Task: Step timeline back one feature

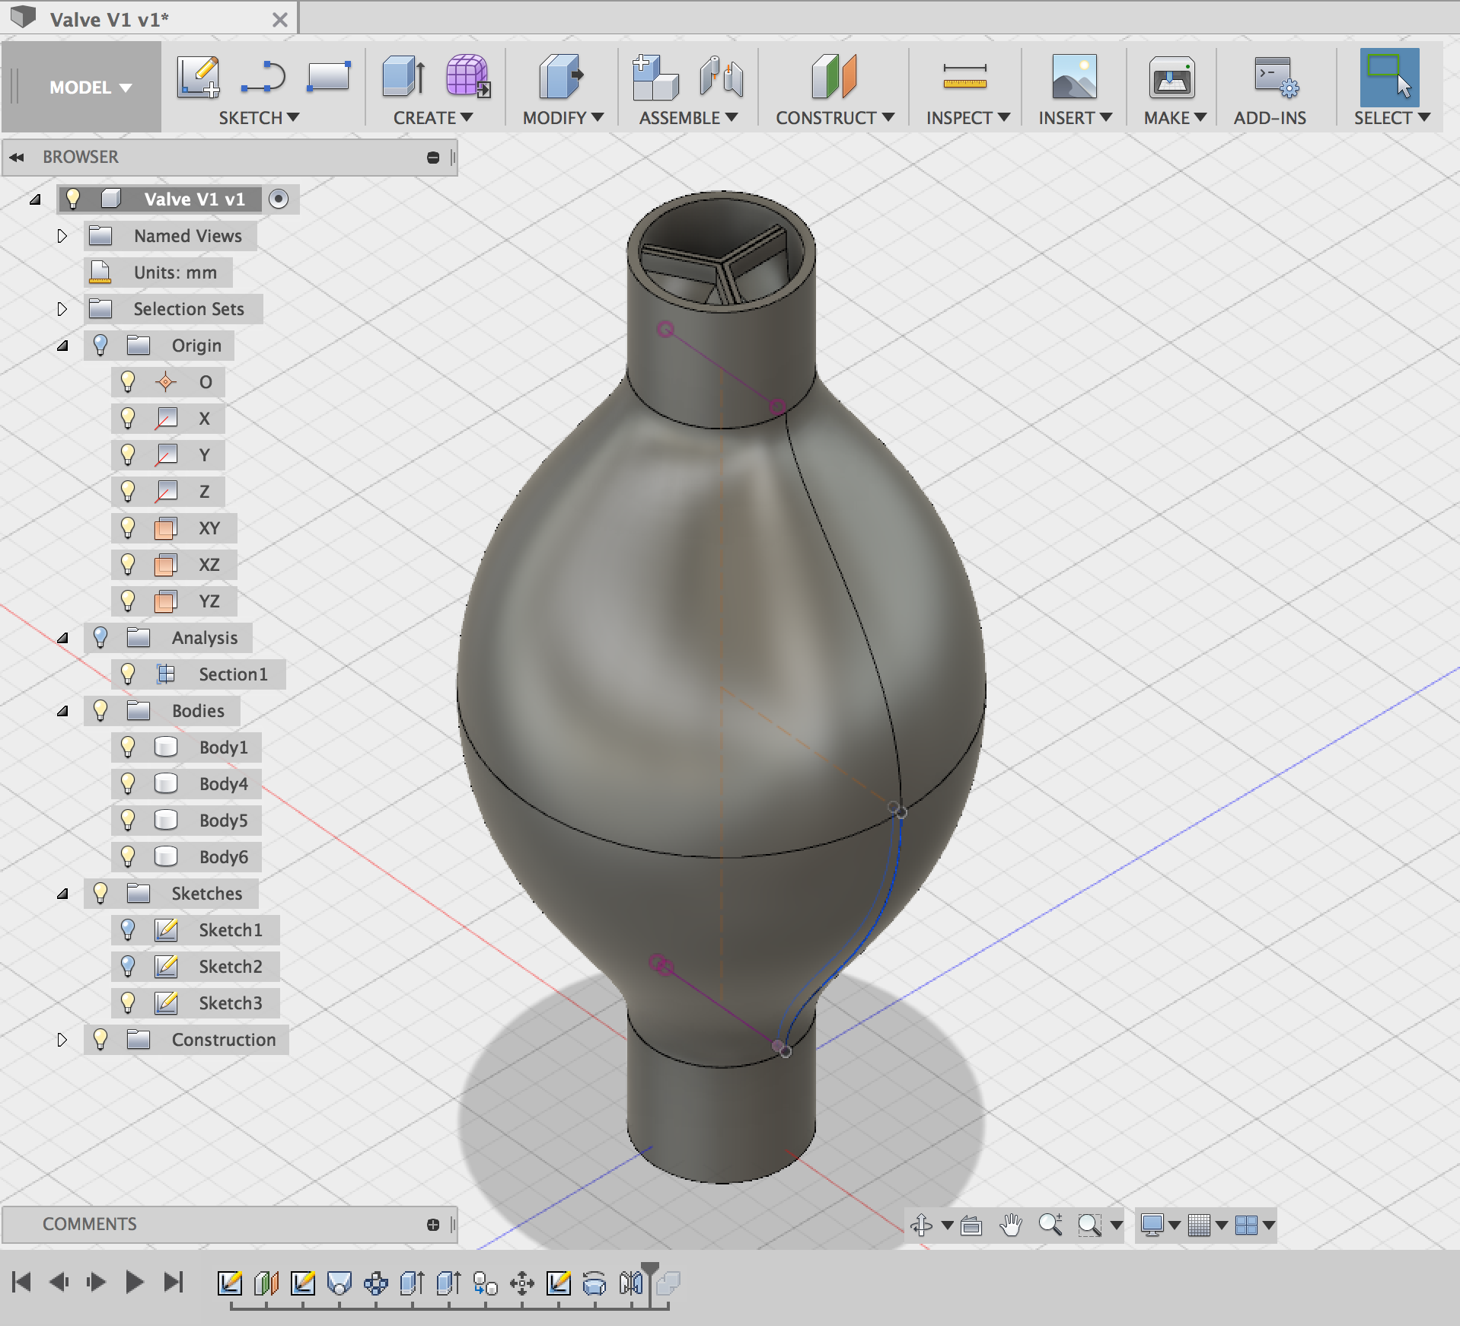Action: pyautogui.click(x=59, y=1282)
